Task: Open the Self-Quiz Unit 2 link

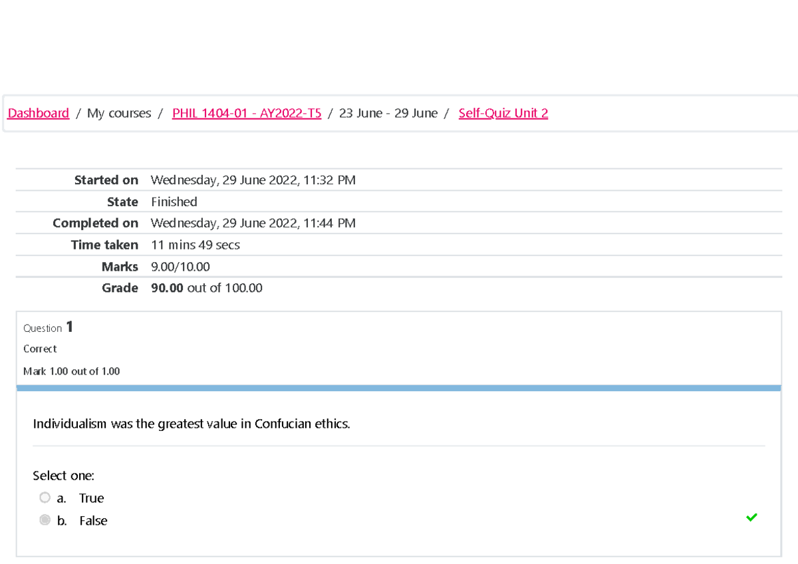Action: (x=503, y=113)
